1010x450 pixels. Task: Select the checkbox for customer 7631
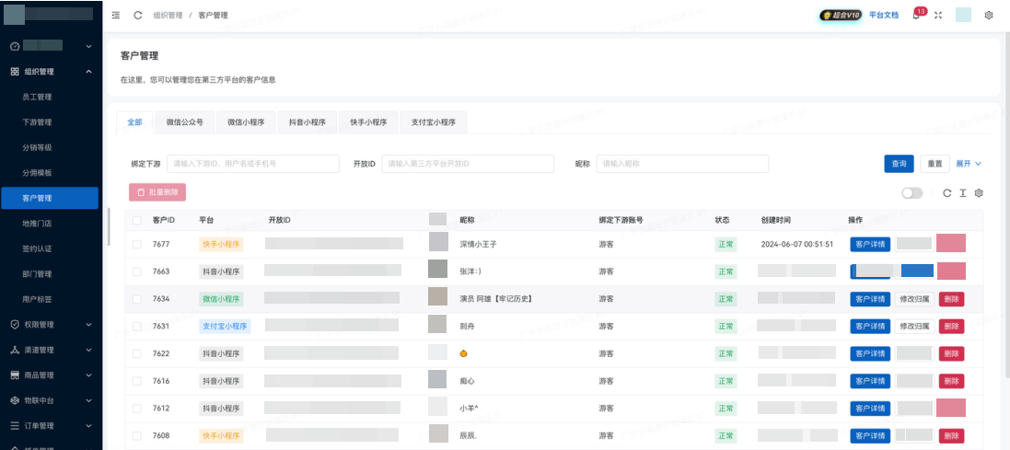pos(136,327)
